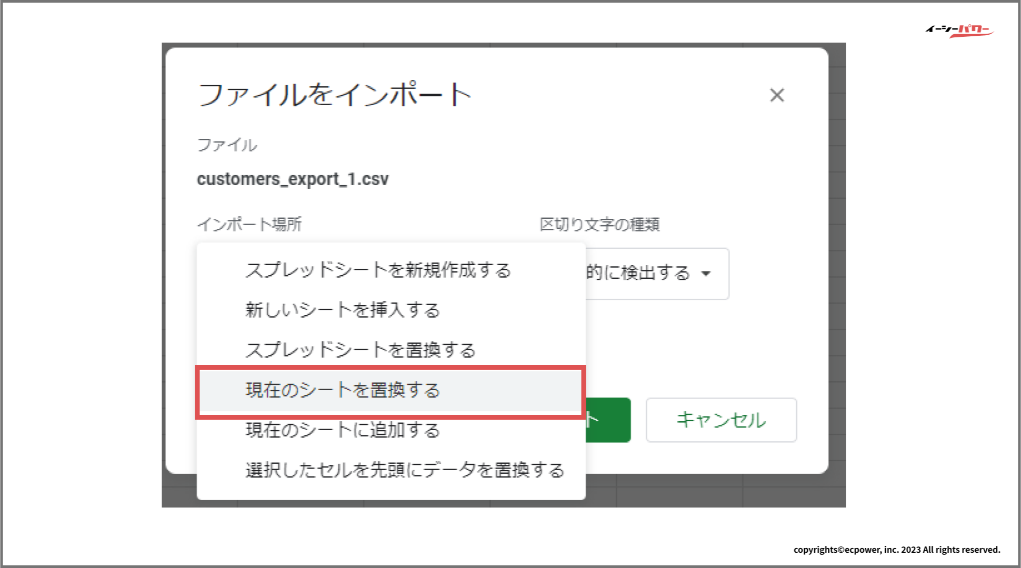Choose 新しいシートを挿入する from the list
Screen dimensions: 1021x568
click(x=342, y=310)
